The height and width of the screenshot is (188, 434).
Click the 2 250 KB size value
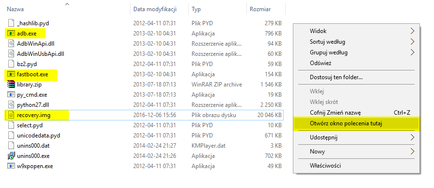coord(271,105)
